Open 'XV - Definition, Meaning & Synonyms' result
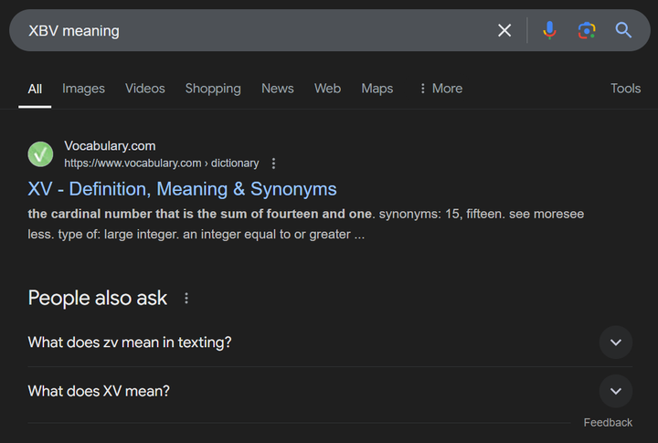Image resolution: width=658 pixels, height=443 pixels. [182, 189]
